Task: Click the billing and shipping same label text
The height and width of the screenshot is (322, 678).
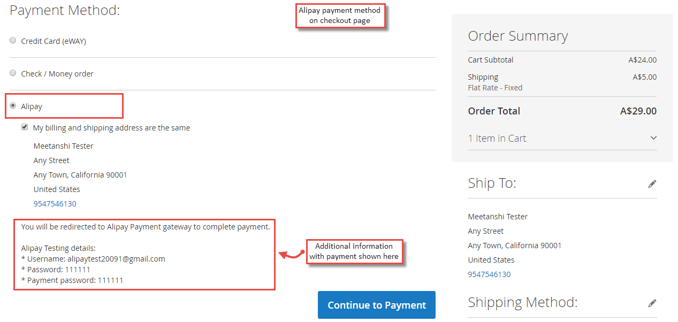Action: click(111, 128)
